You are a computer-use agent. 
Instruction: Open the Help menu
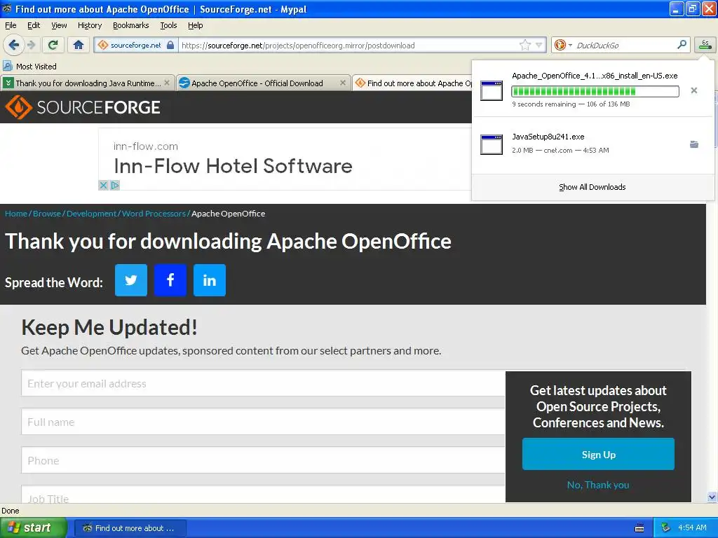(195, 25)
